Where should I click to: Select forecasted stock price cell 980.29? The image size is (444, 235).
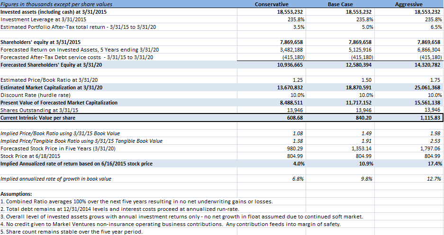[295, 148]
